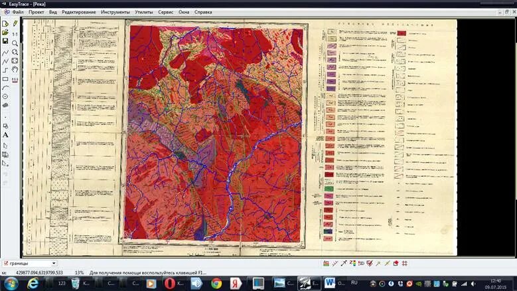Open the Windows Start button
517x291 pixels.
11,284
